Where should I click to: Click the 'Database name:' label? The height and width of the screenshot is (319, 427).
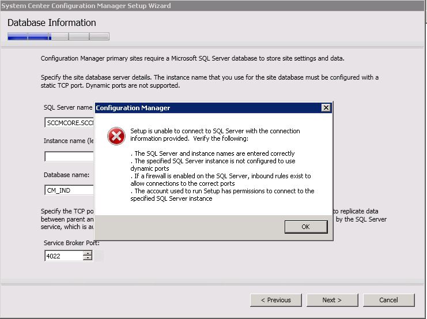[x=66, y=175]
